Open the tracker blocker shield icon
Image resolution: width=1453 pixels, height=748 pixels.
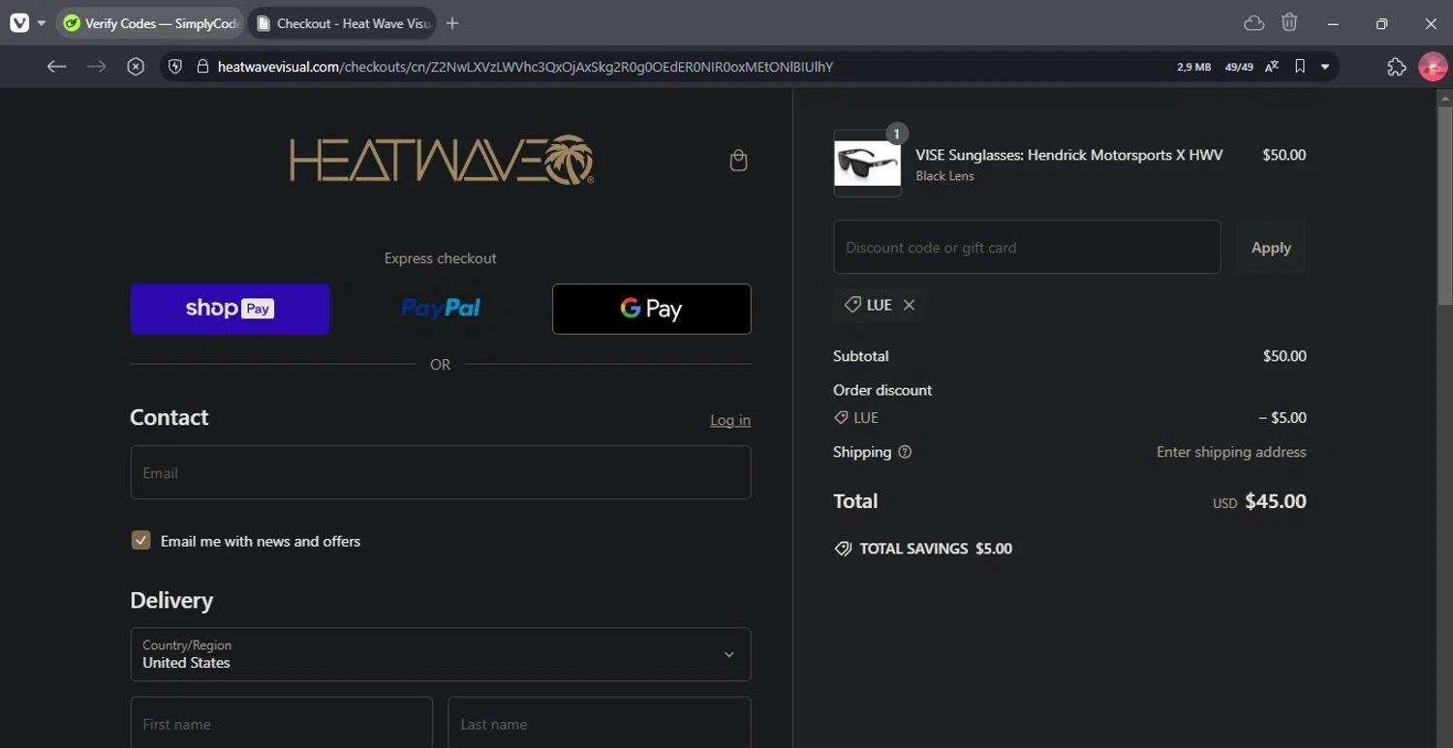coord(175,67)
